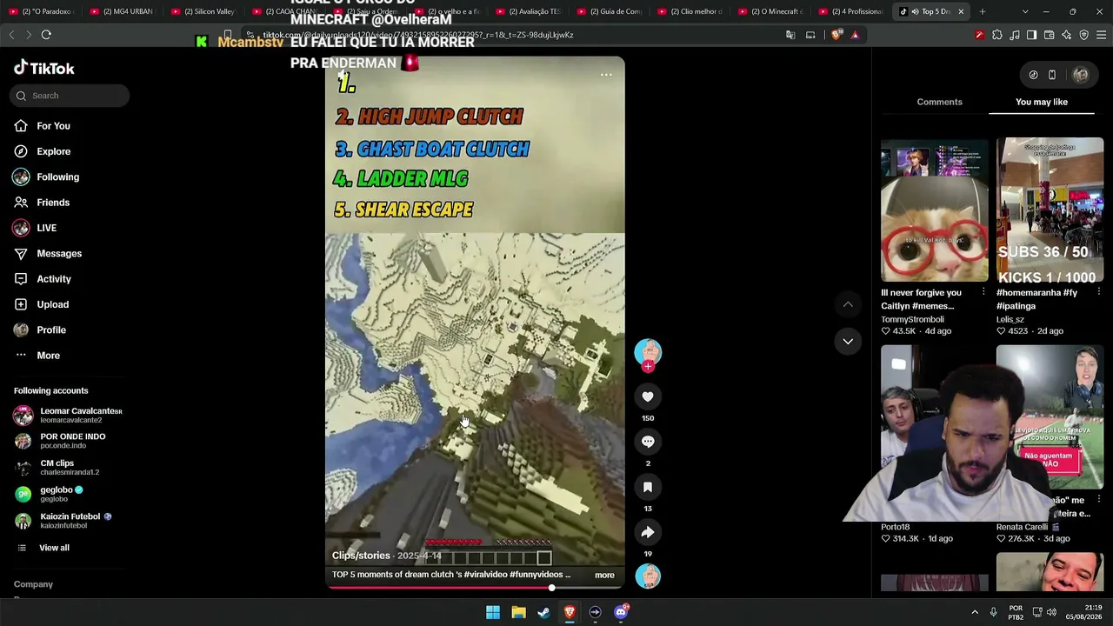The width and height of the screenshot is (1113, 626).
Task: Open the music note media control icon
Action: click(x=1015, y=35)
